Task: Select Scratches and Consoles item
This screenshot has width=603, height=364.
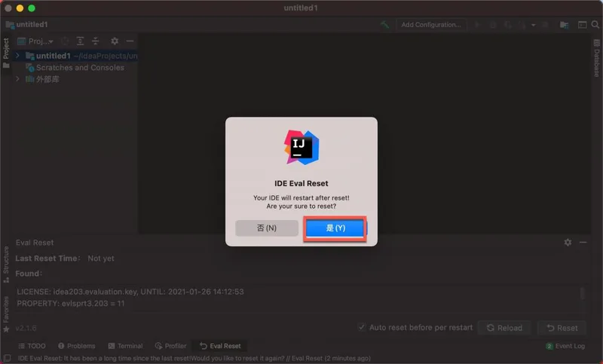Action: pos(80,68)
